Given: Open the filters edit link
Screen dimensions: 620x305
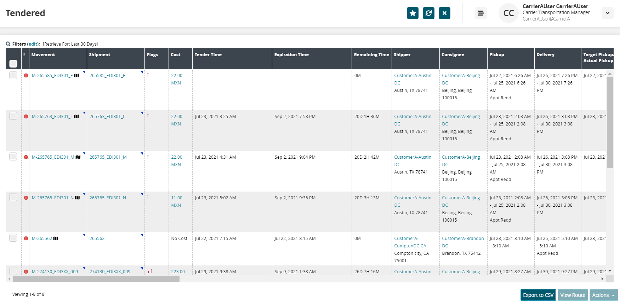Looking at the screenshot, I should (x=33, y=44).
